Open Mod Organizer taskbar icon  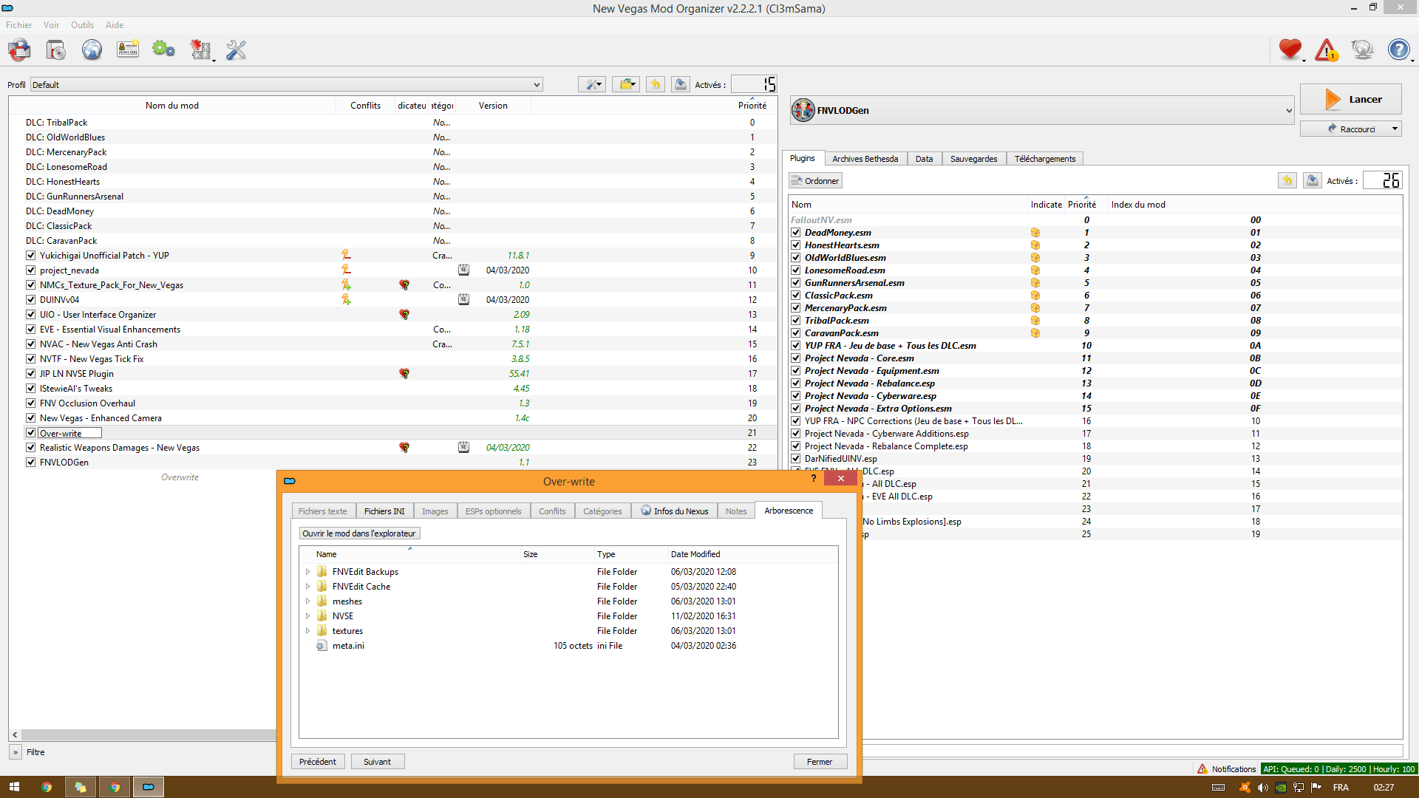point(149,787)
